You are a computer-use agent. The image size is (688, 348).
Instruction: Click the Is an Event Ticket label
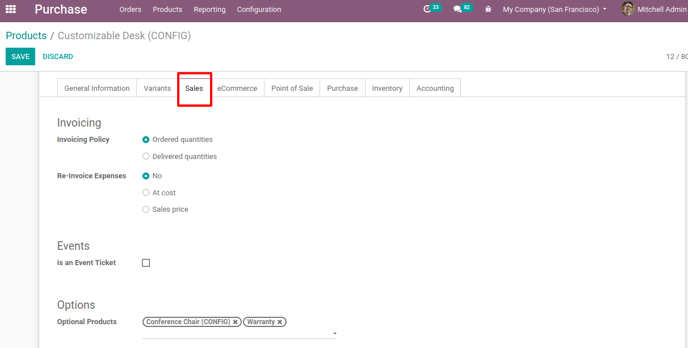point(86,263)
